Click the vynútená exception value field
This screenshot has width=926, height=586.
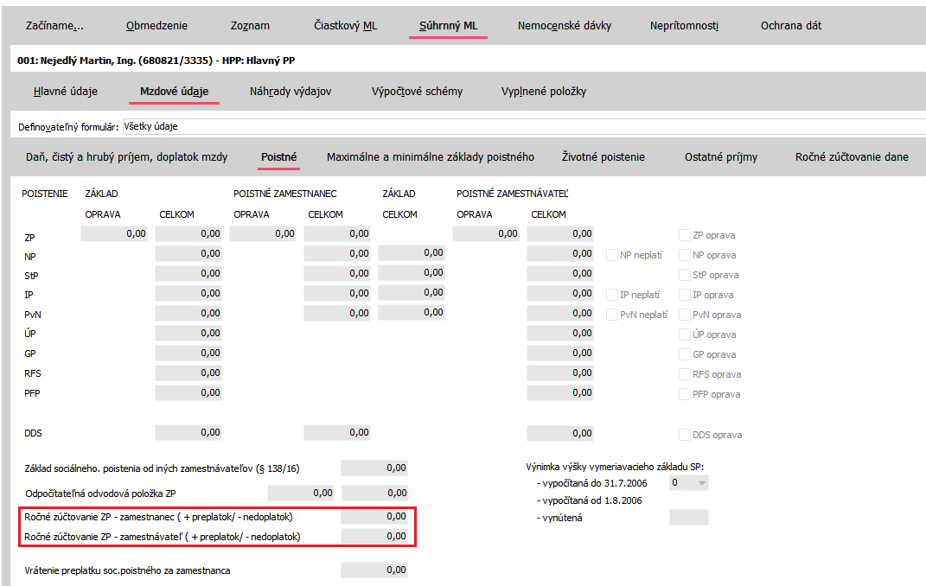coord(688,518)
